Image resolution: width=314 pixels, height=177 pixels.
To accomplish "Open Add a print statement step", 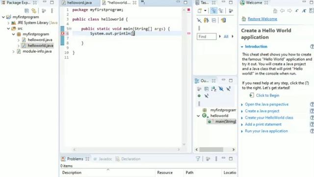I will 263,124.
